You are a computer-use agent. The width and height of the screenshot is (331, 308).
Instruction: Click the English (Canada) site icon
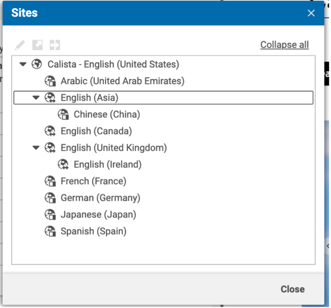pyautogui.click(x=50, y=131)
